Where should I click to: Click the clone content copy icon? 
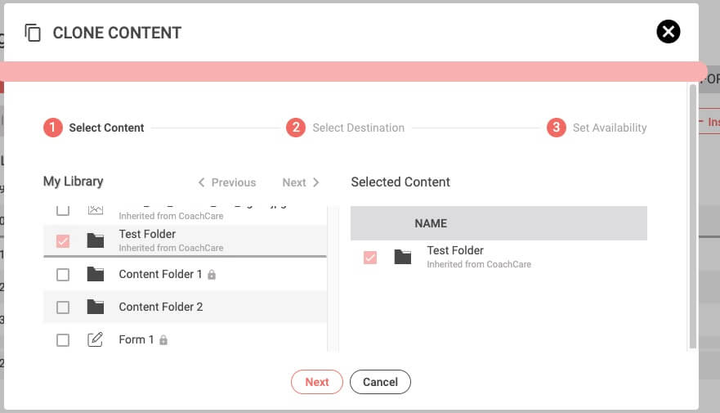(x=33, y=33)
